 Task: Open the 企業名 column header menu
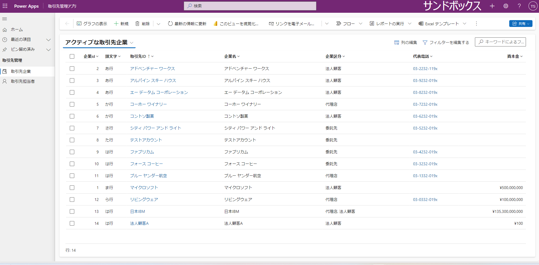232,56
